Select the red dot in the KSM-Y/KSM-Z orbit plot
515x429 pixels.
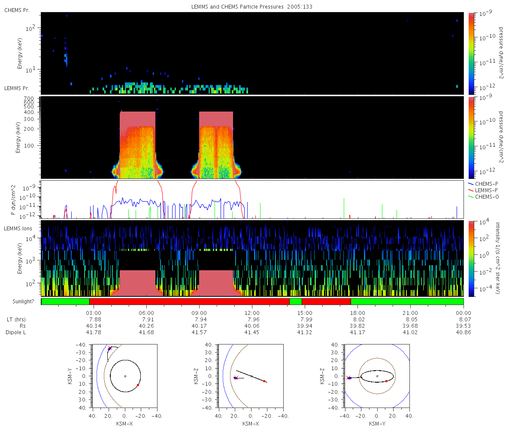pos(386,381)
